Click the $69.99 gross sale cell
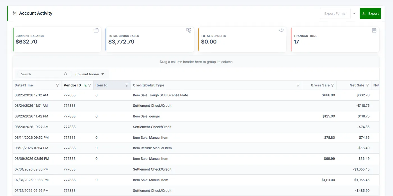 pos(319,158)
